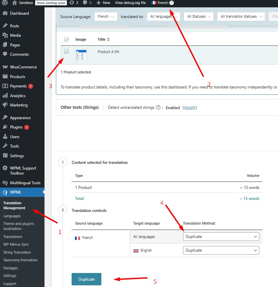Open the All Statuses dropdown
278x287 pixels.
click(199, 16)
